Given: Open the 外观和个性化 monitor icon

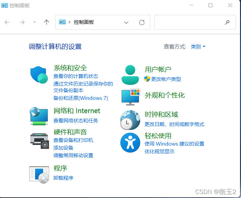Looking at the screenshot, I should [131, 97].
